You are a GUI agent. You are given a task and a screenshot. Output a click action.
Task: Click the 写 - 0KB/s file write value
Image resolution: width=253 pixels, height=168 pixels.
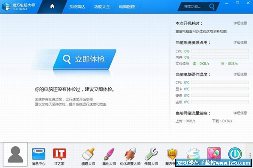(x=229, y=64)
